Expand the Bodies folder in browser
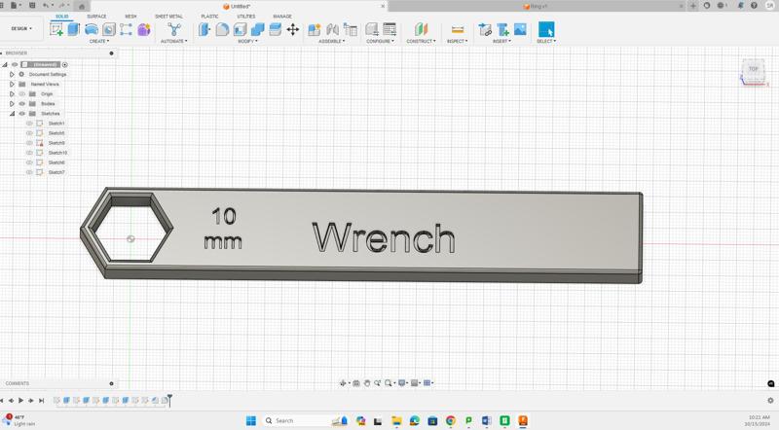The height and width of the screenshot is (430, 779). pos(12,103)
